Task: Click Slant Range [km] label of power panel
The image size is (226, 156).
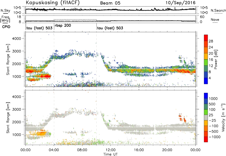Action: click(8, 59)
